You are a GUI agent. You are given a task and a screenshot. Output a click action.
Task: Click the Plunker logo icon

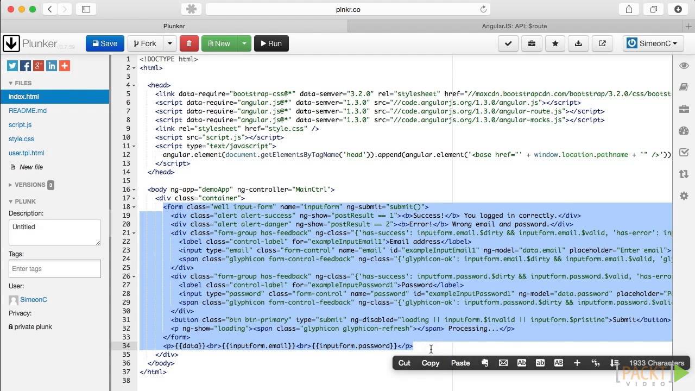point(11,43)
